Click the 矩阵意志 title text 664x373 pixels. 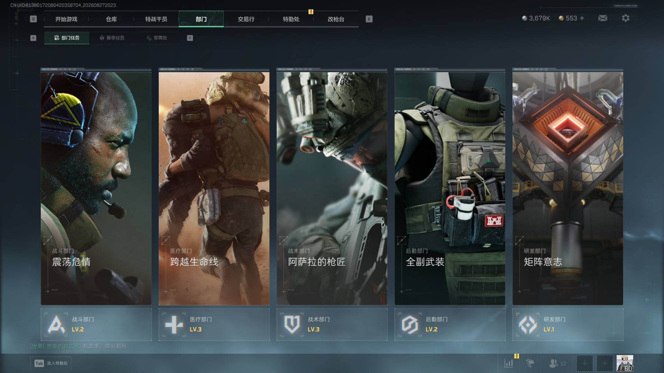543,262
